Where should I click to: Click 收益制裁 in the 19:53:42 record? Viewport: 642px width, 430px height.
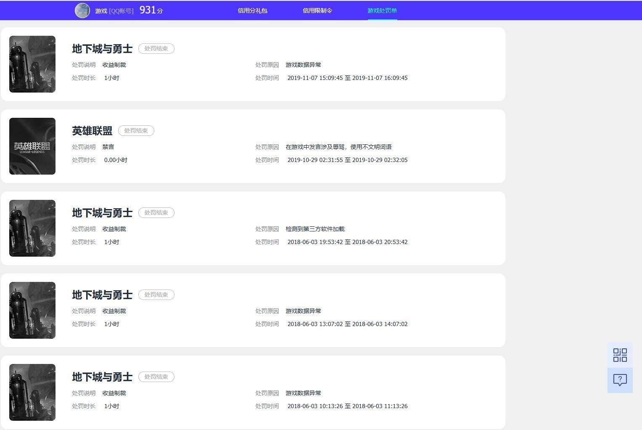point(114,229)
